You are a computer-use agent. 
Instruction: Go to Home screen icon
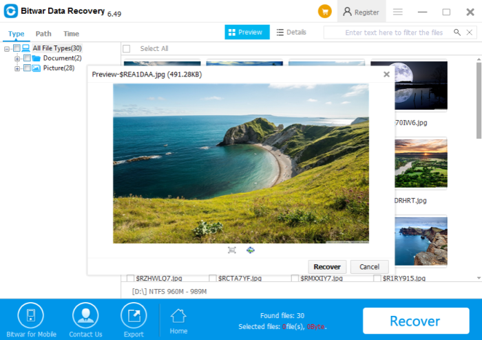pyautogui.click(x=178, y=317)
